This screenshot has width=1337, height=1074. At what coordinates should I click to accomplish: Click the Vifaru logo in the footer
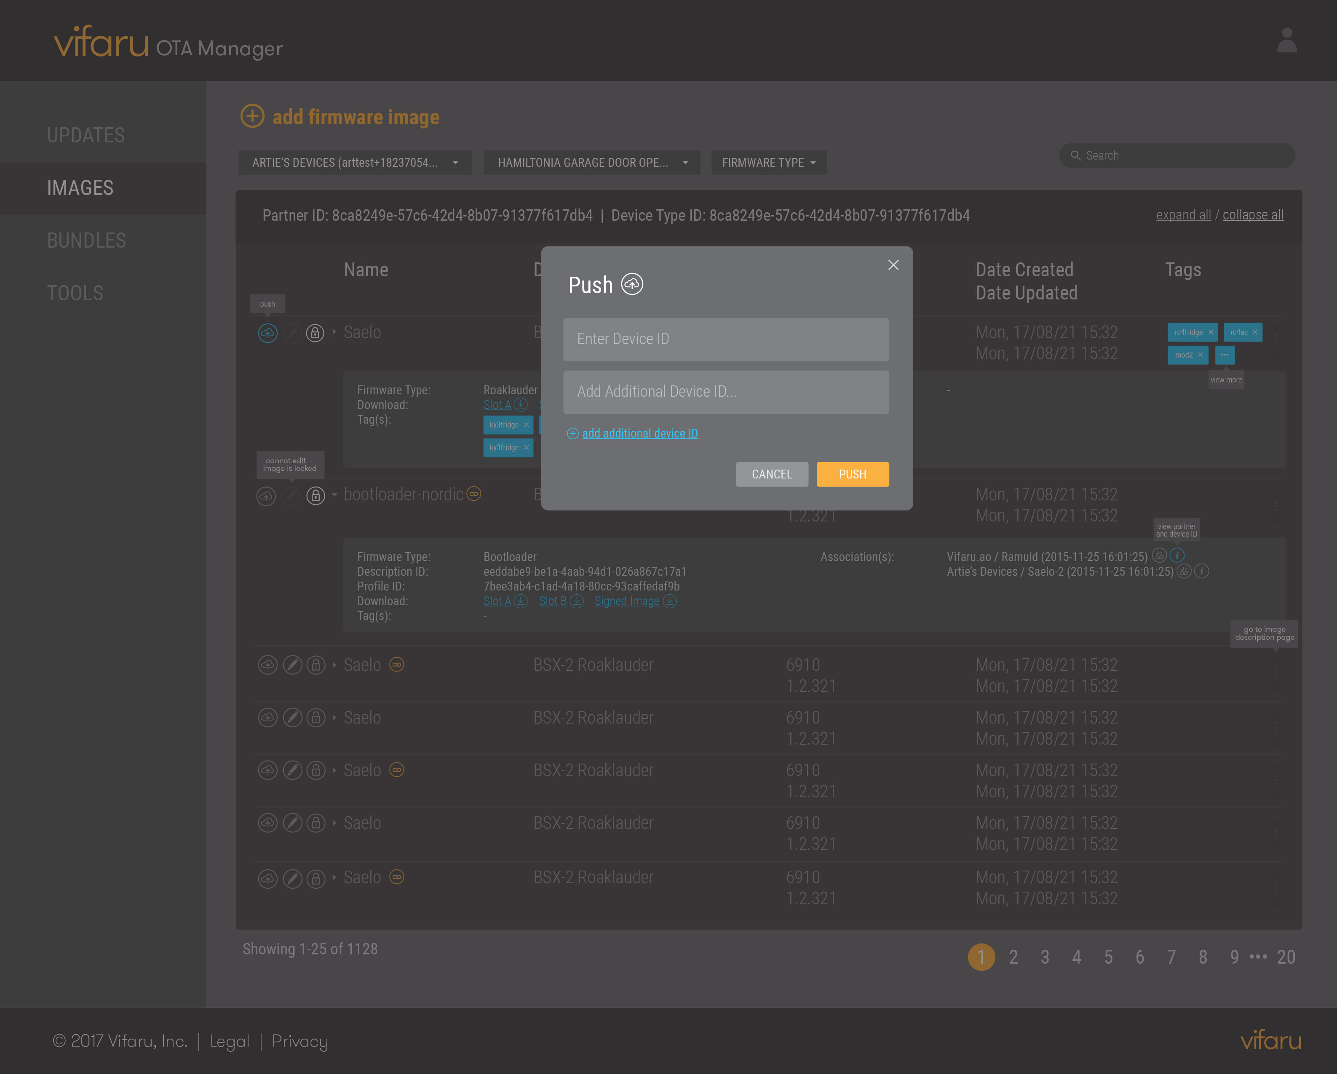click(x=1270, y=1040)
